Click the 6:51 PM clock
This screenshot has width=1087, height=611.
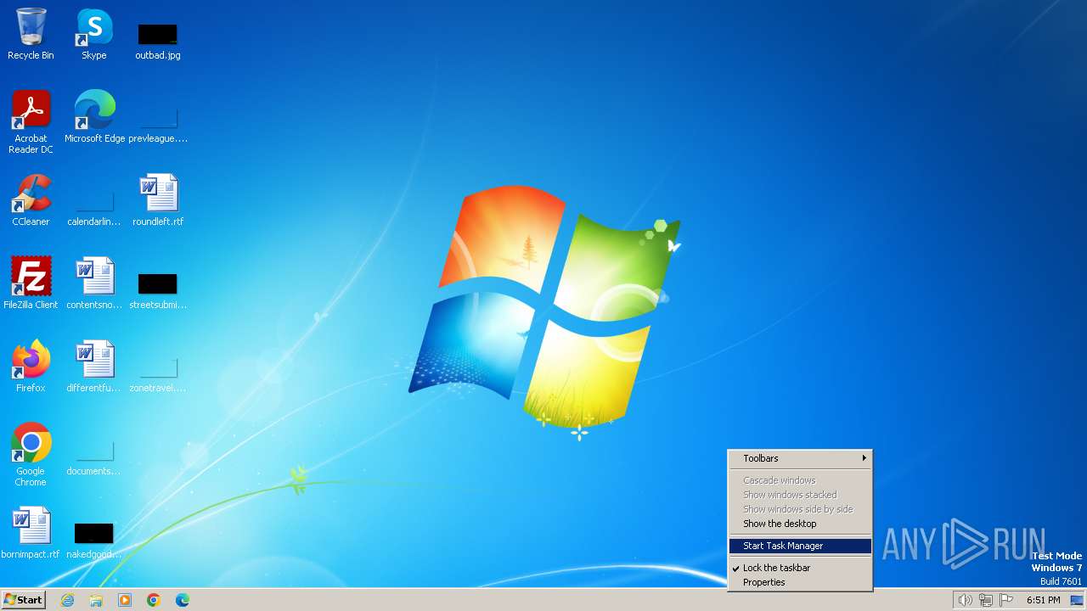tap(1043, 600)
